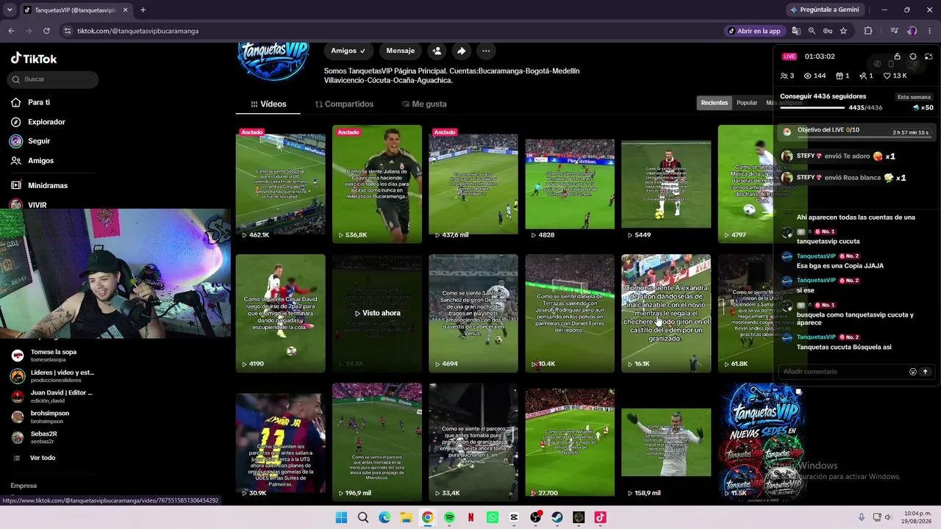Open Spotify from the taskbar
The image size is (941, 529).
pyautogui.click(x=449, y=517)
